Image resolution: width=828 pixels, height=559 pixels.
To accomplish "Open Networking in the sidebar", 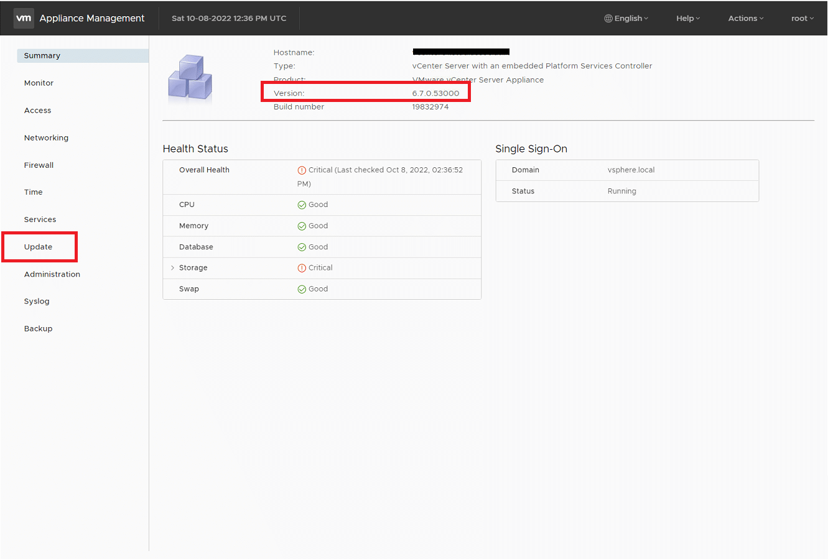I will coord(46,138).
